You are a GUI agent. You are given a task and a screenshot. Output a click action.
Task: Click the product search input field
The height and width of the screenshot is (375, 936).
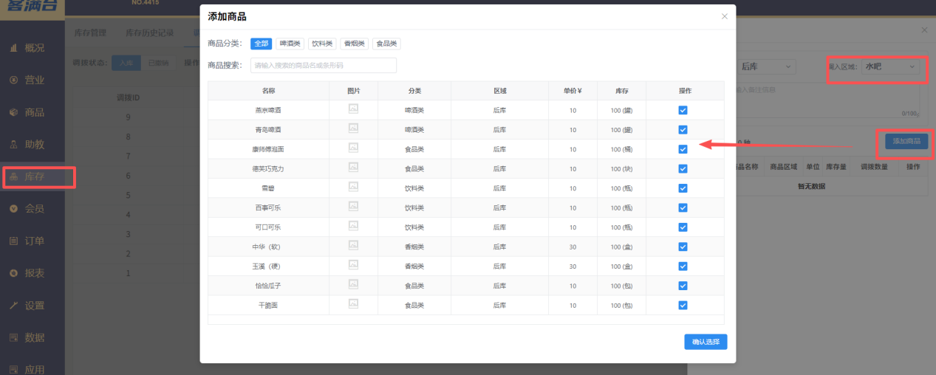tap(324, 66)
